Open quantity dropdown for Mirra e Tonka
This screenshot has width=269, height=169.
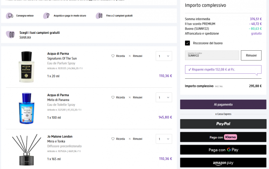point(164,139)
